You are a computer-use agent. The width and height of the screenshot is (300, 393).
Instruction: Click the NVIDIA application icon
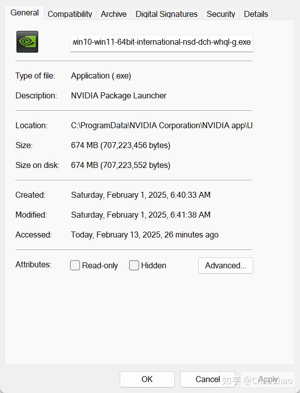[27, 42]
